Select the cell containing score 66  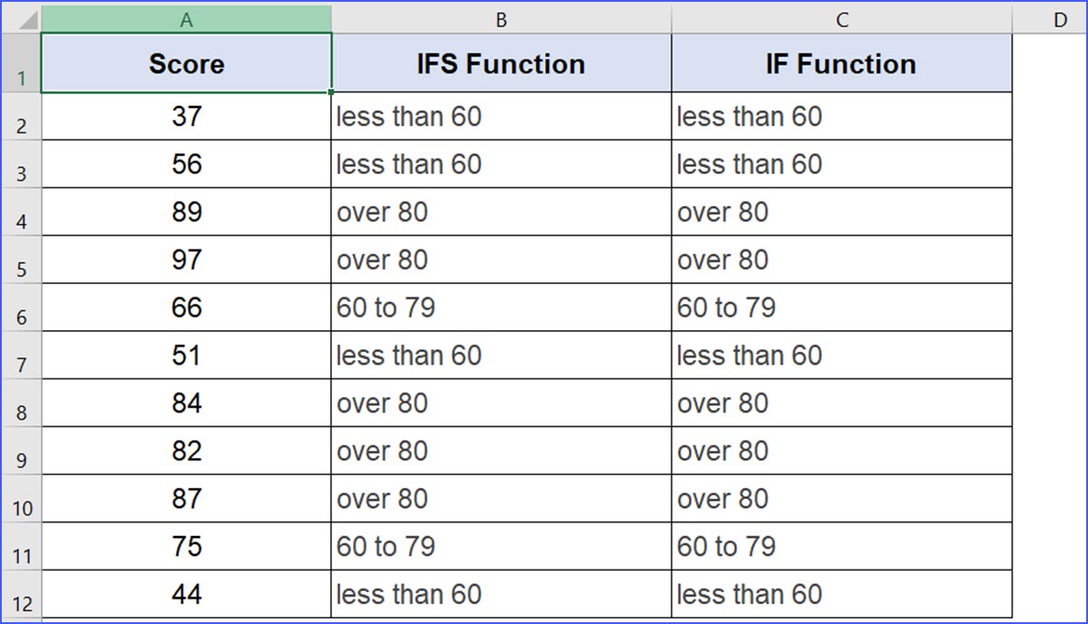pos(186,308)
